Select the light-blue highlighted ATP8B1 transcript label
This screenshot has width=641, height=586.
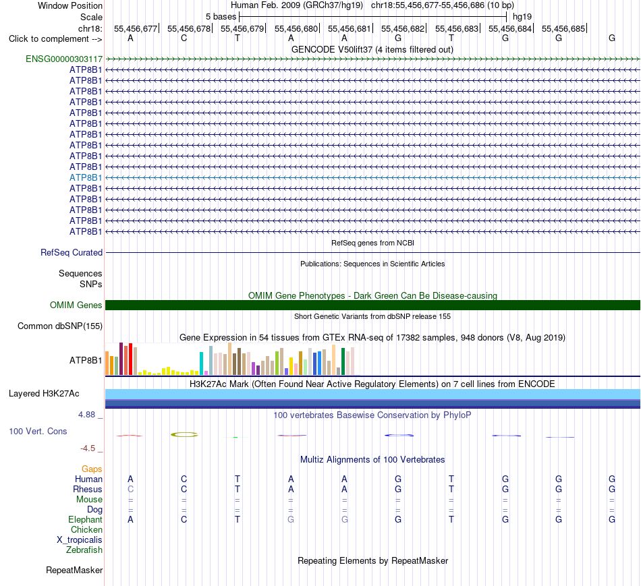point(86,177)
